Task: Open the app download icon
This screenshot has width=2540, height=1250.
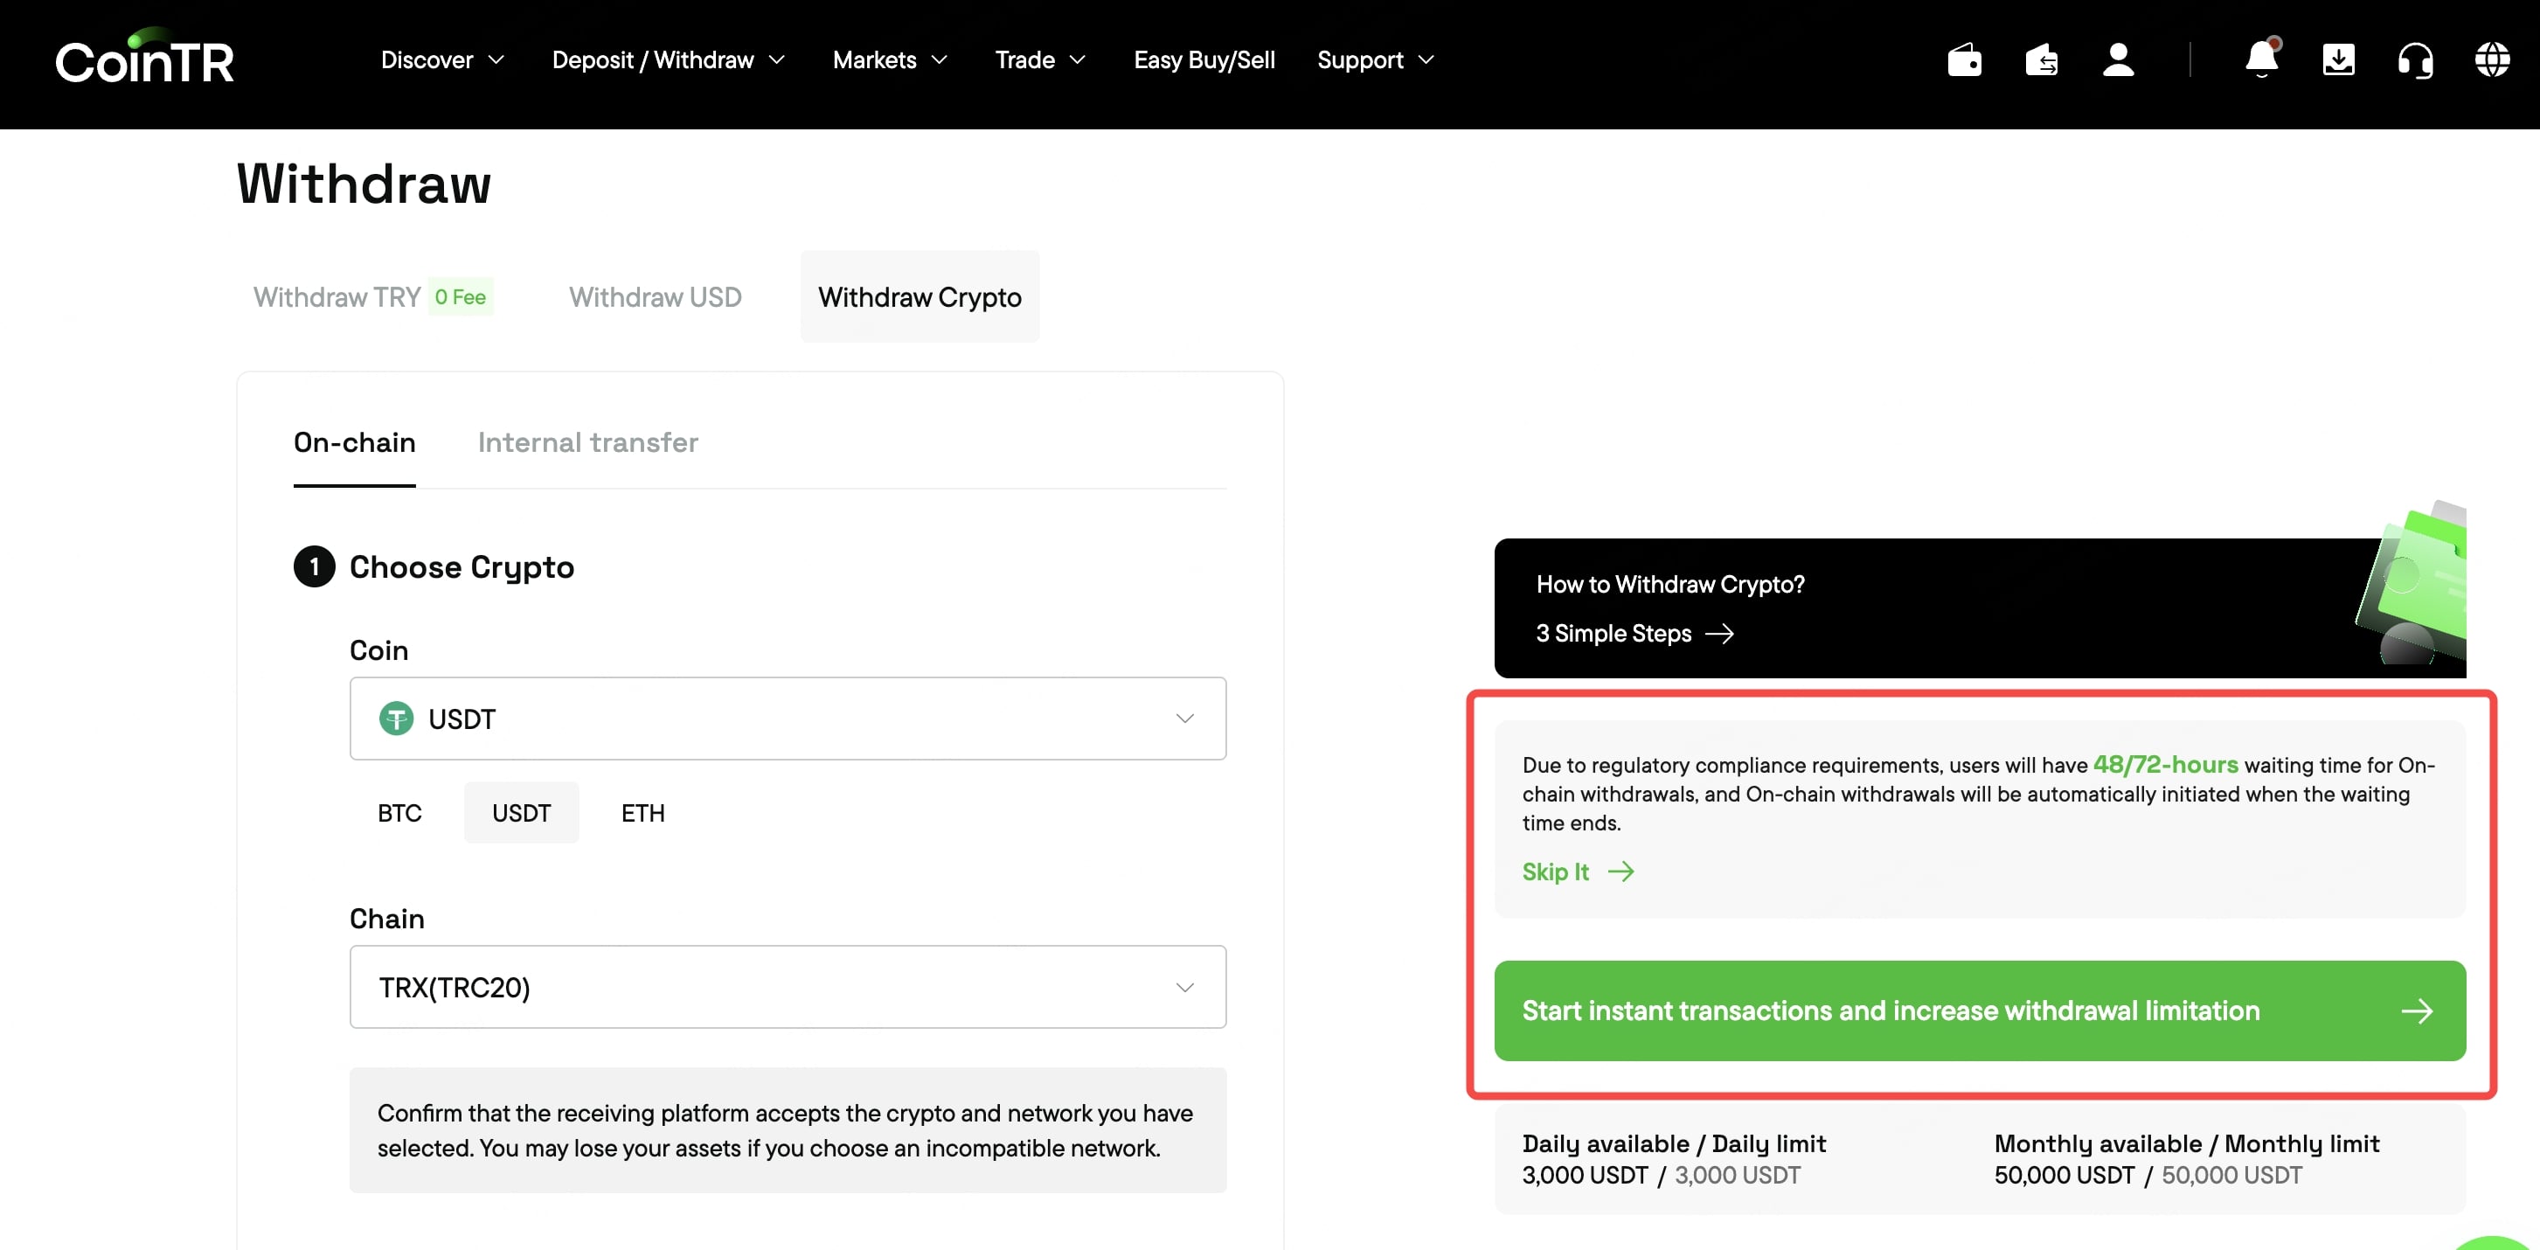Action: coord(2338,60)
